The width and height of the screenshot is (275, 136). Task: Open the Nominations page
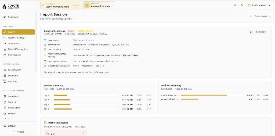coord(18,108)
